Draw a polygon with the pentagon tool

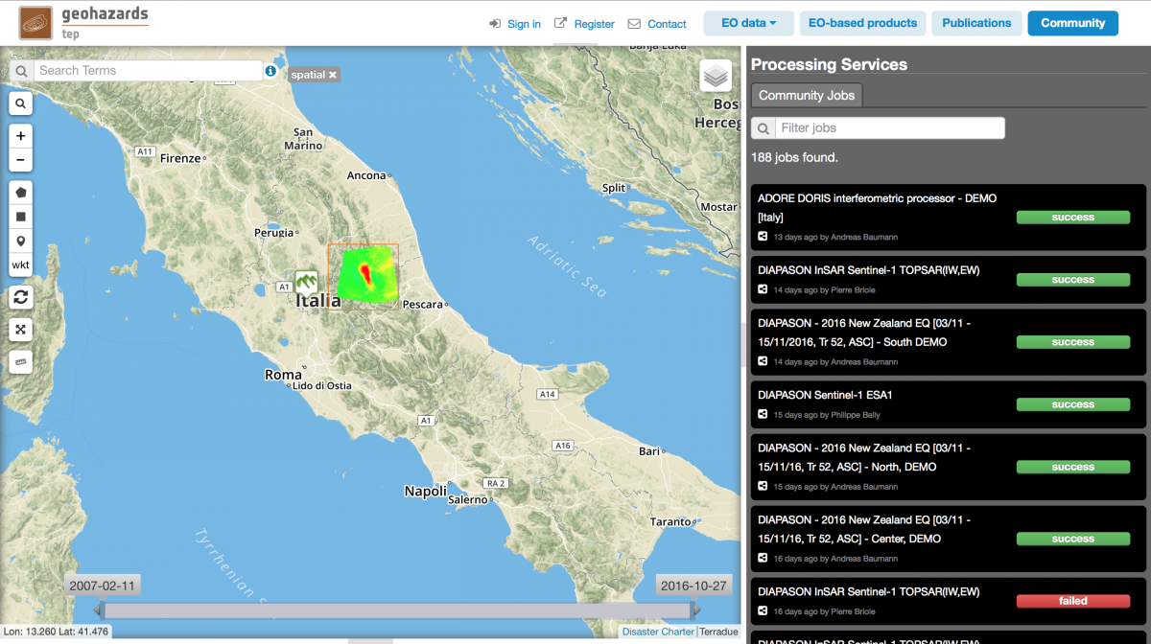point(20,192)
